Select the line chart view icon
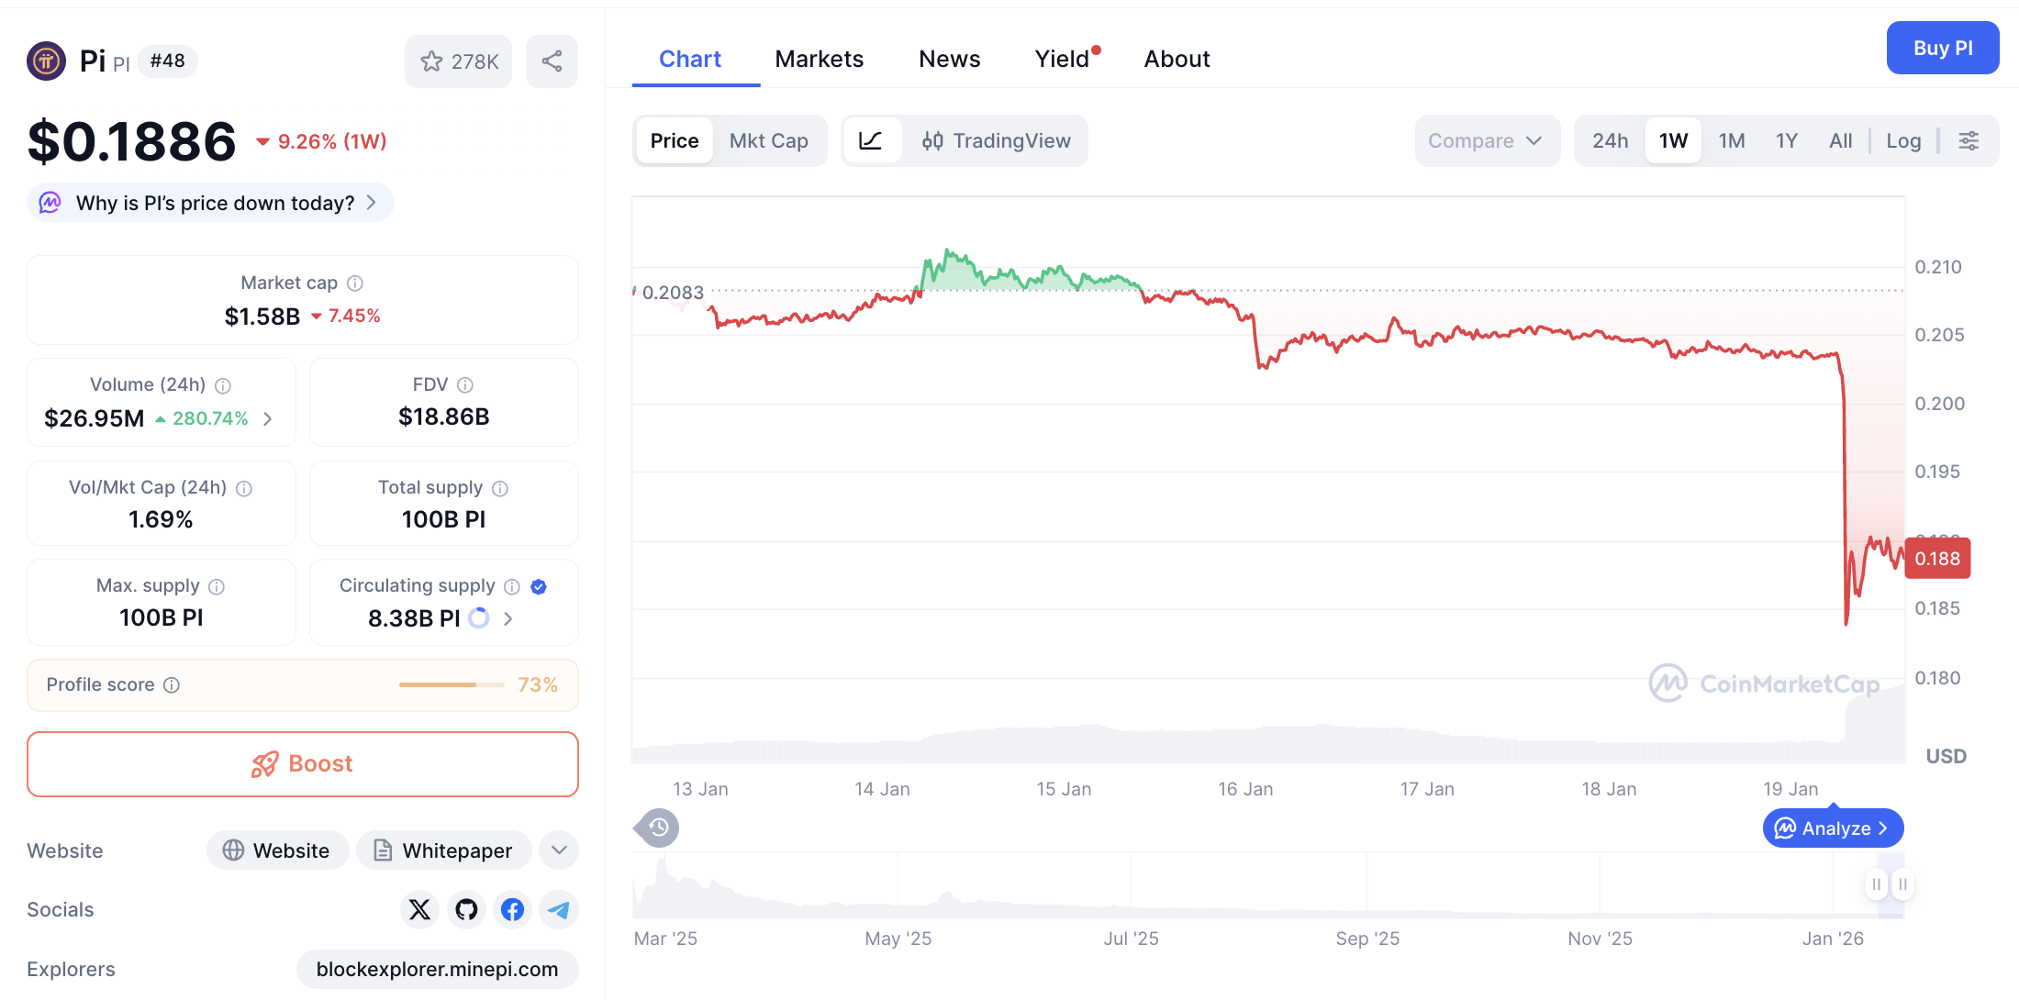2019x1000 pixels. click(x=871, y=140)
